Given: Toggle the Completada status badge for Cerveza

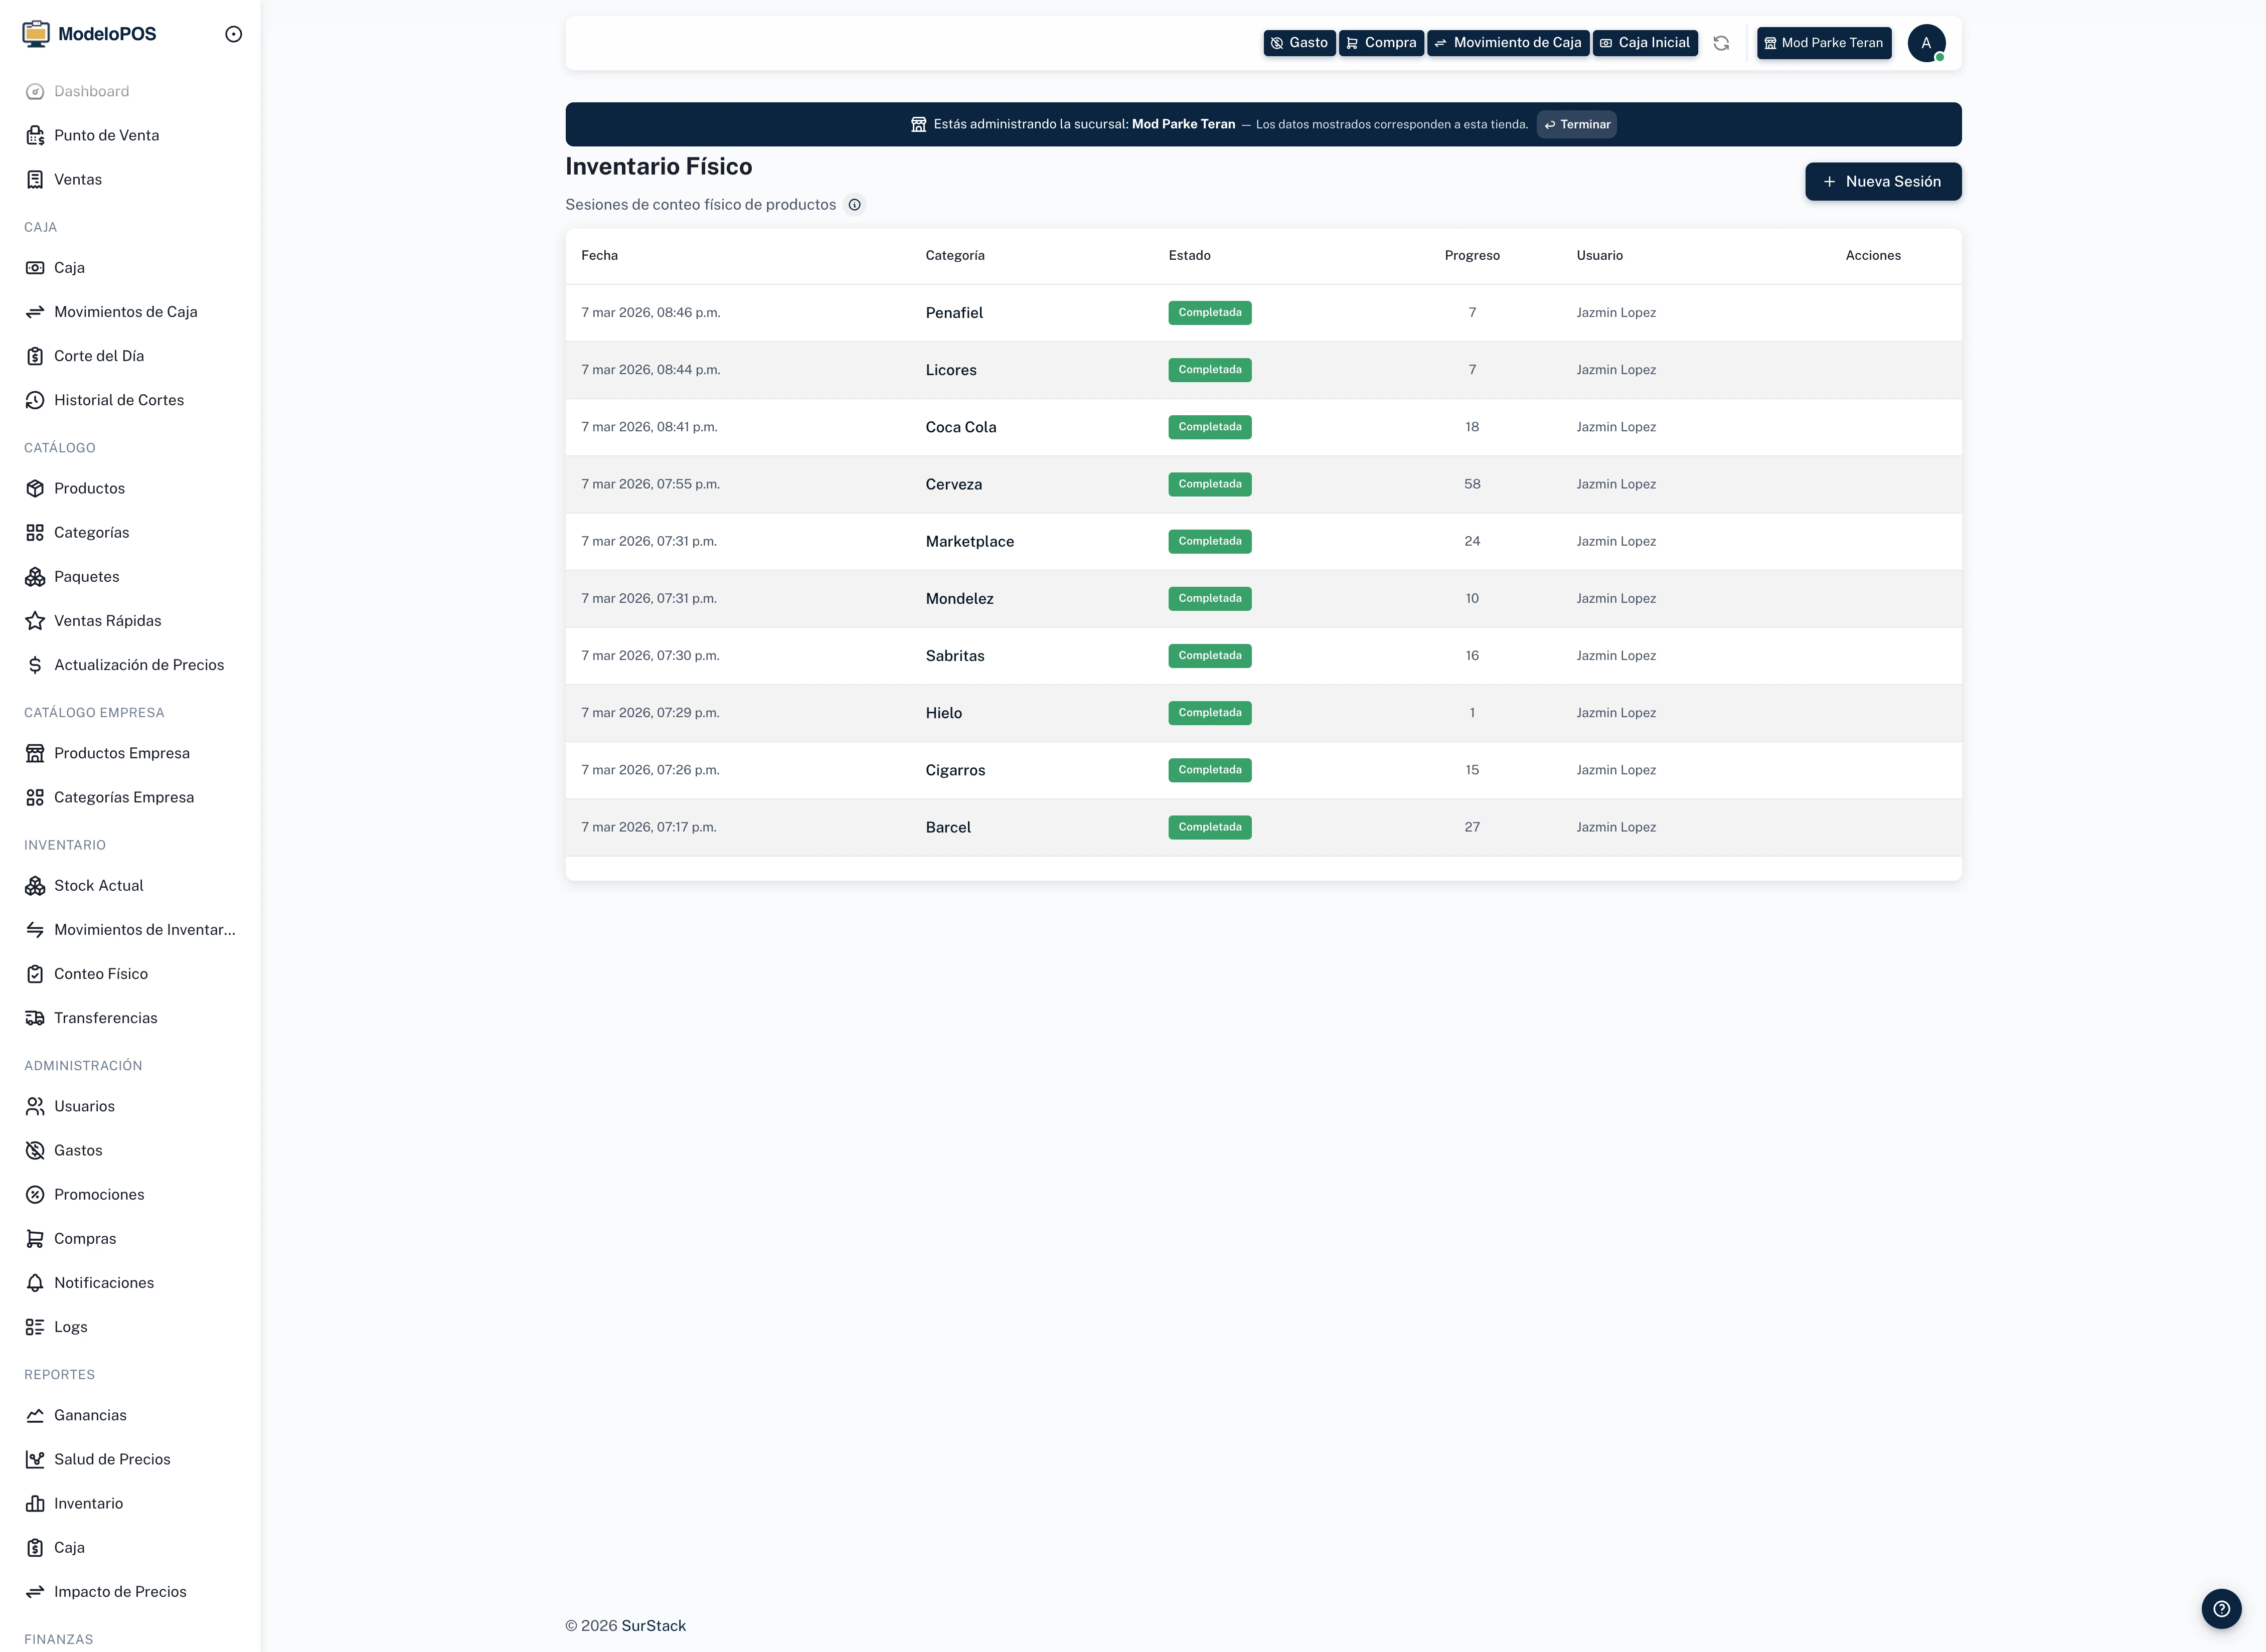Looking at the screenshot, I should pyautogui.click(x=1209, y=484).
